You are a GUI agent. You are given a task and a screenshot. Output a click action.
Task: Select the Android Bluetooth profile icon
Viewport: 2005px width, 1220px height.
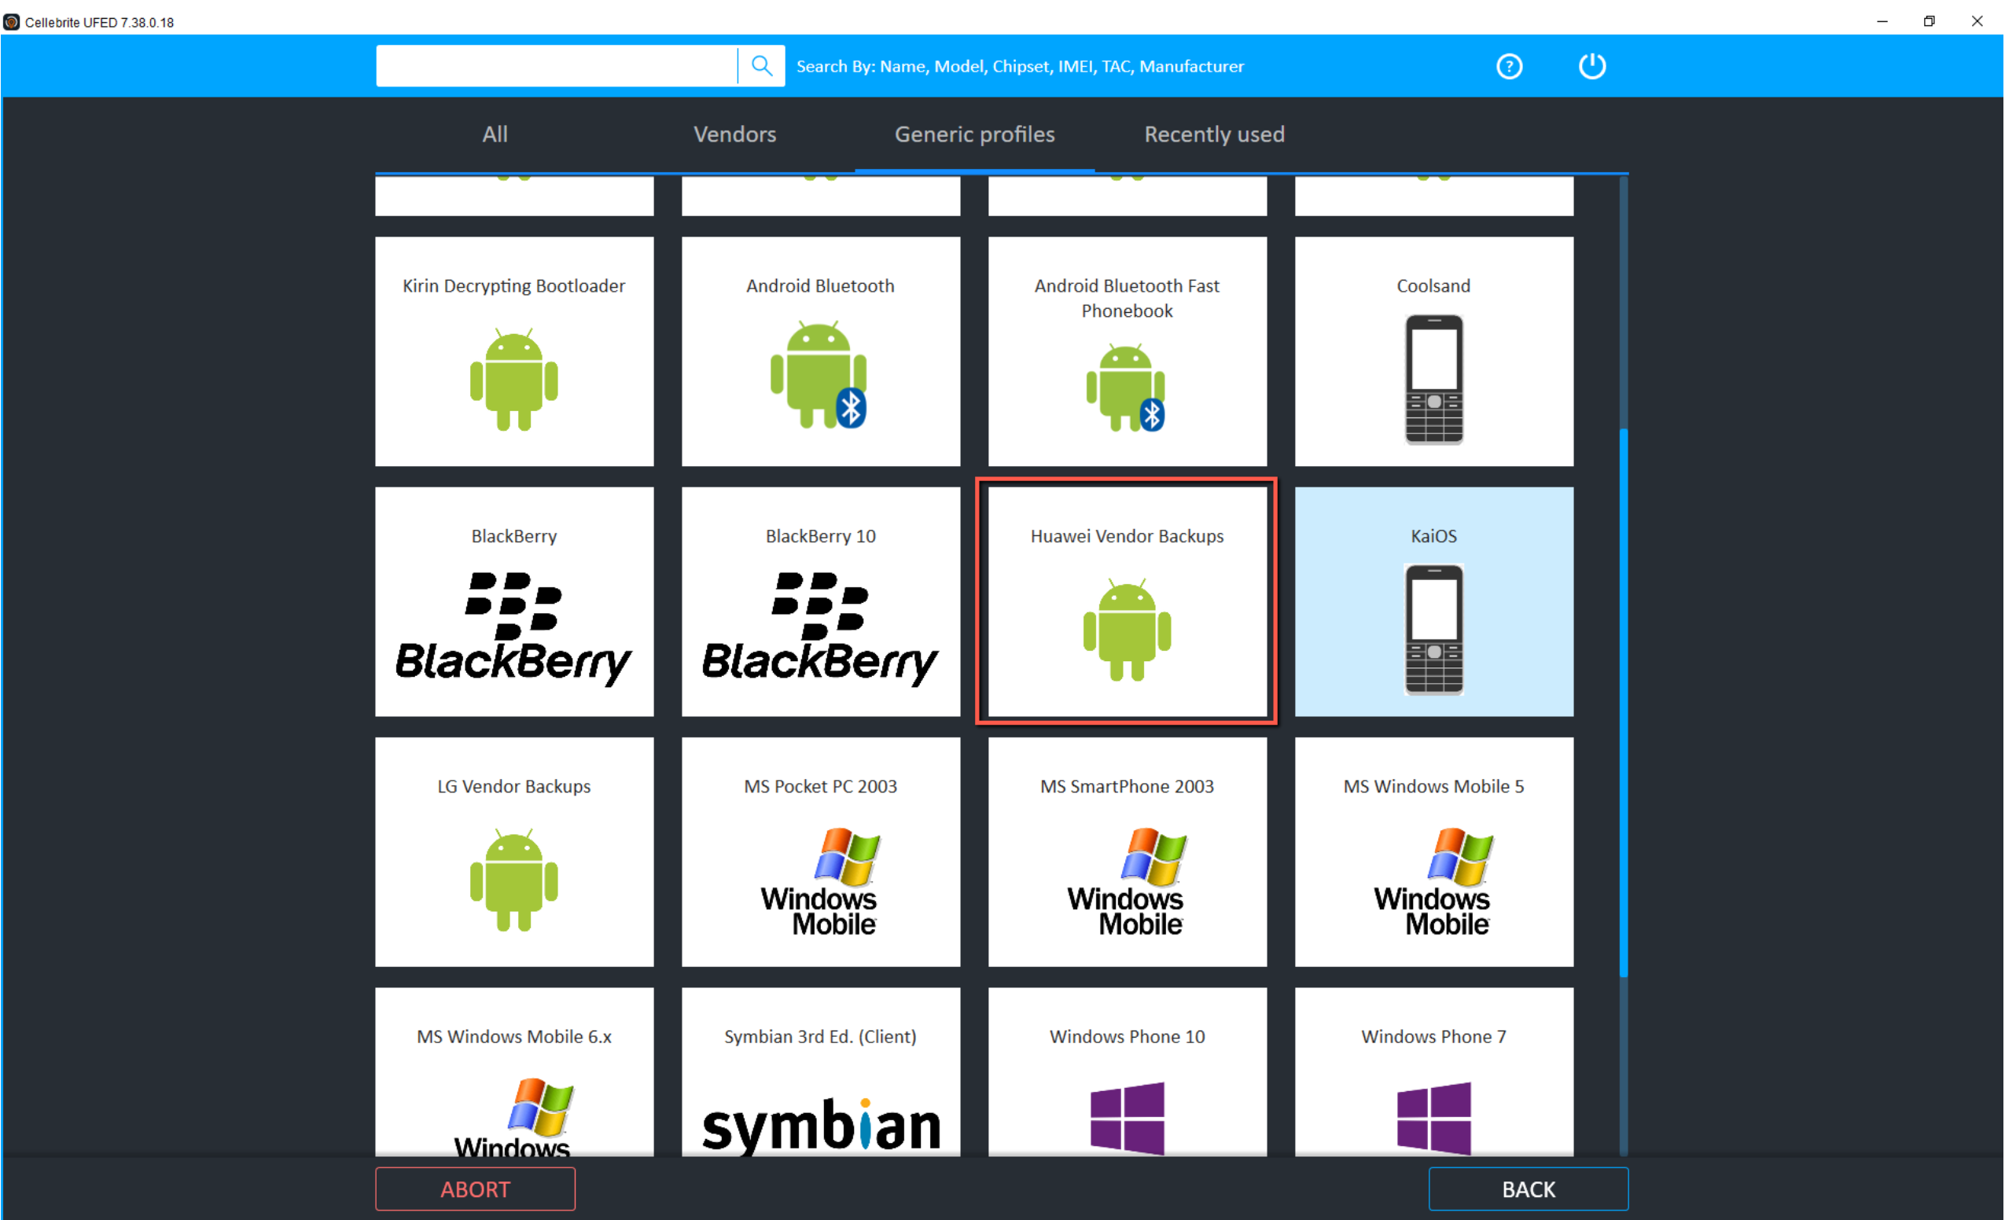coord(819,374)
